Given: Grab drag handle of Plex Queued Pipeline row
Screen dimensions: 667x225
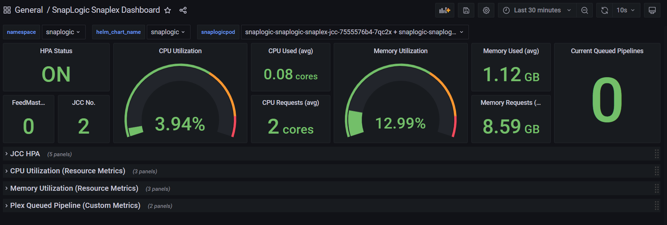Looking at the screenshot, I should coord(656,206).
